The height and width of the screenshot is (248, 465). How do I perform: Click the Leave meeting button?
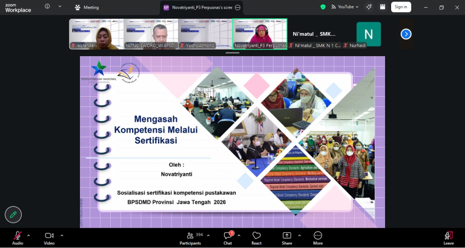coord(449,238)
